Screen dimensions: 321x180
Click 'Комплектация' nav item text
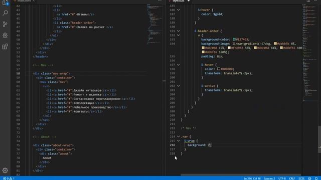[x=84, y=103]
